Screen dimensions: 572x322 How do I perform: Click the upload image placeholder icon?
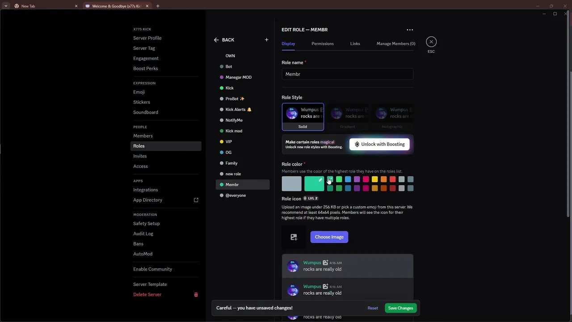click(x=294, y=237)
